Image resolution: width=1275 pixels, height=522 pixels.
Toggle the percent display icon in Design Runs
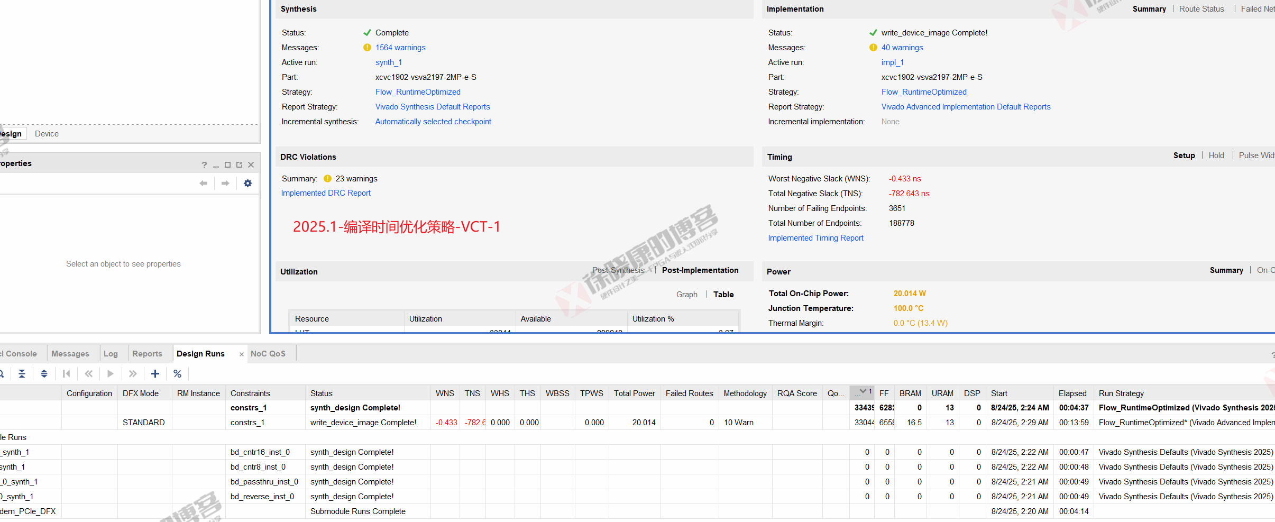[x=177, y=373]
